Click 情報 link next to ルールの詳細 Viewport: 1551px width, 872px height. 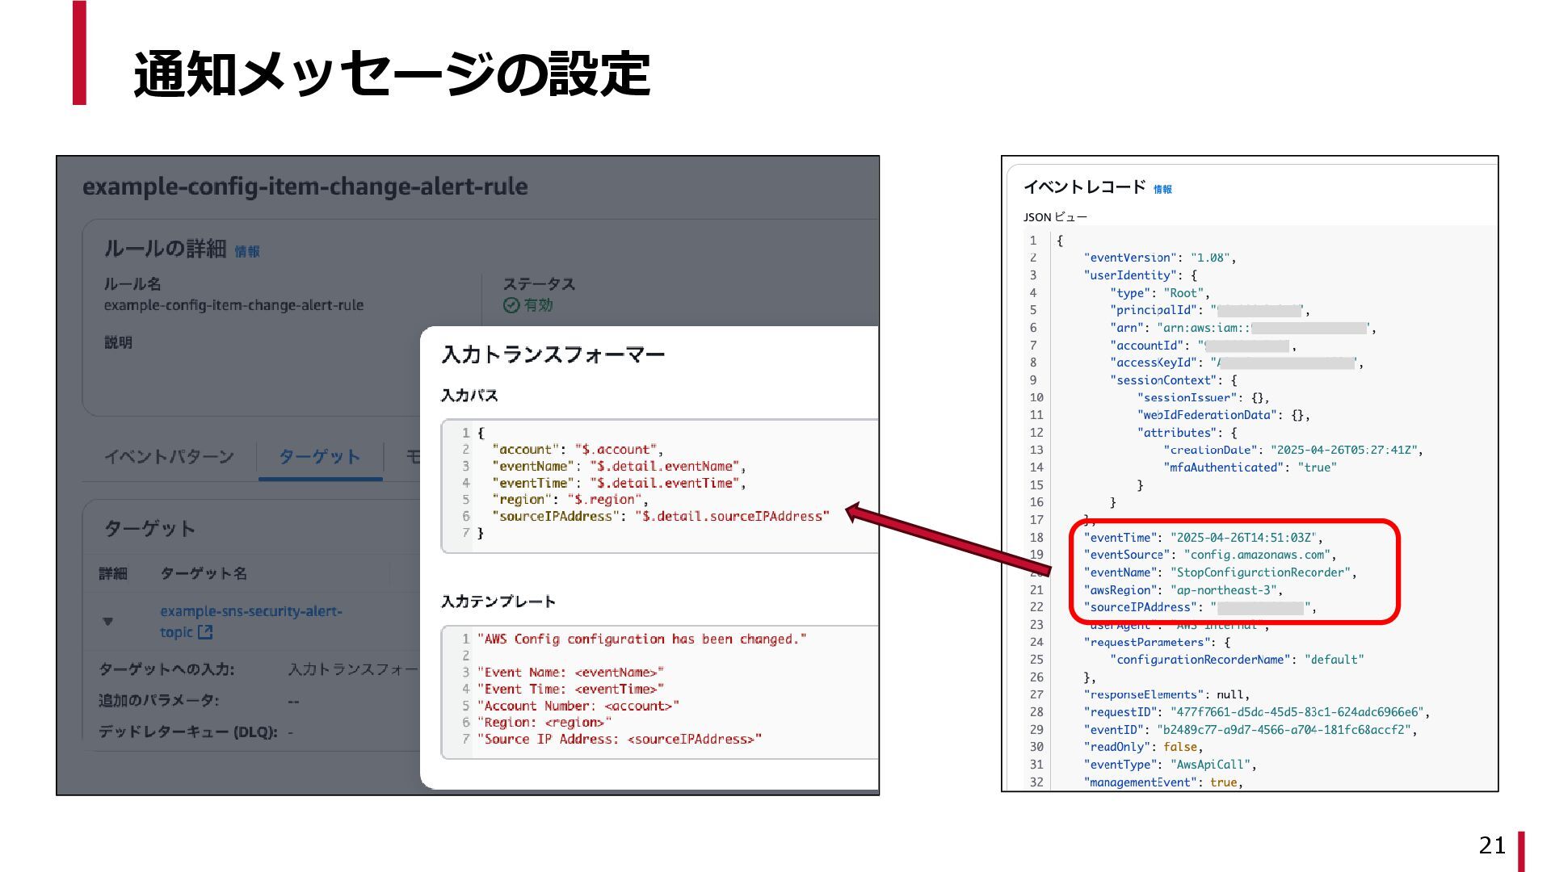pos(247,252)
